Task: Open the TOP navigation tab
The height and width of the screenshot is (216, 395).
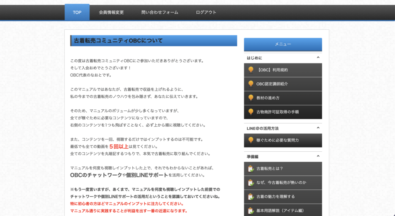Action: click(77, 12)
